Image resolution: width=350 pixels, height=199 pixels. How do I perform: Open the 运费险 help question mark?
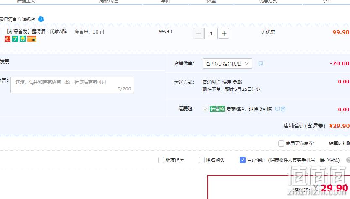pyautogui.click(x=283, y=109)
